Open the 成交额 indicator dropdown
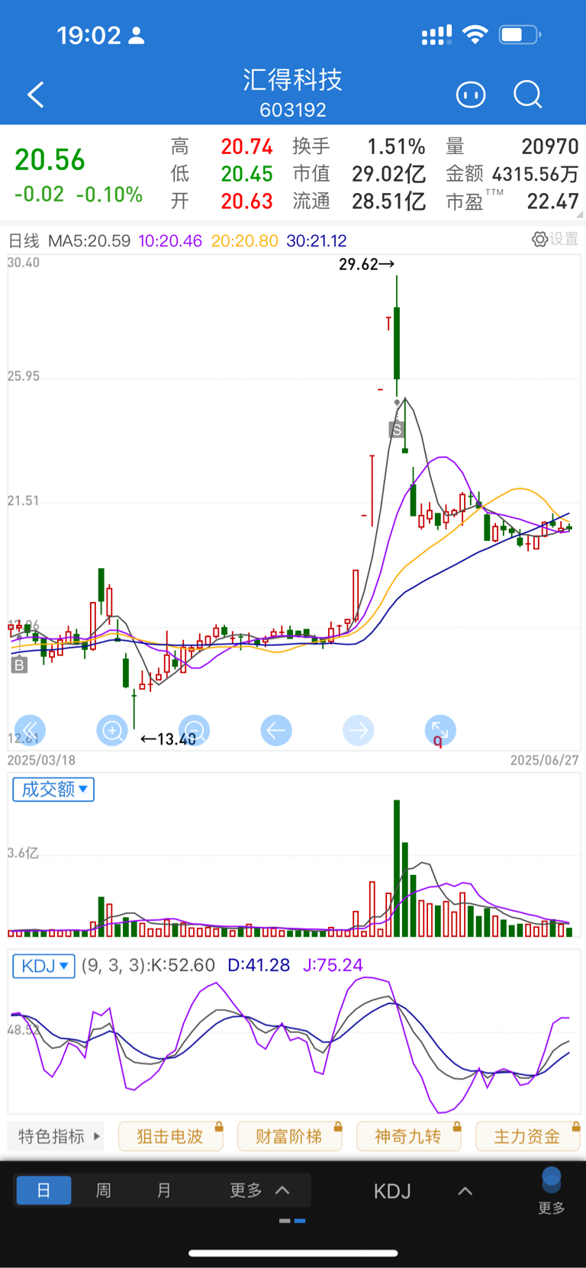 pos(53,789)
